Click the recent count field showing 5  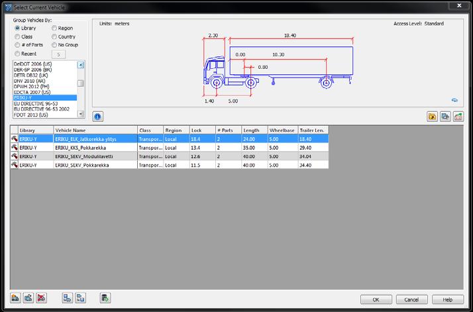(58, 54)
